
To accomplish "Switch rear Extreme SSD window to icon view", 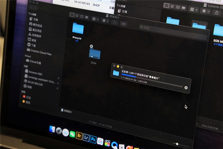I will tap(167, 6).
